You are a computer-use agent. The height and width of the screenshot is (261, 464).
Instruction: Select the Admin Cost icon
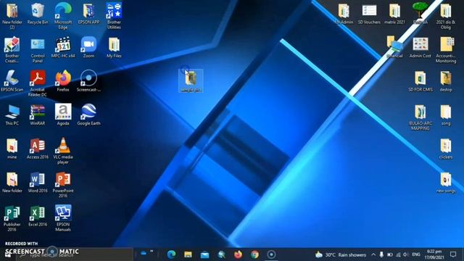(x=420, y=47)
